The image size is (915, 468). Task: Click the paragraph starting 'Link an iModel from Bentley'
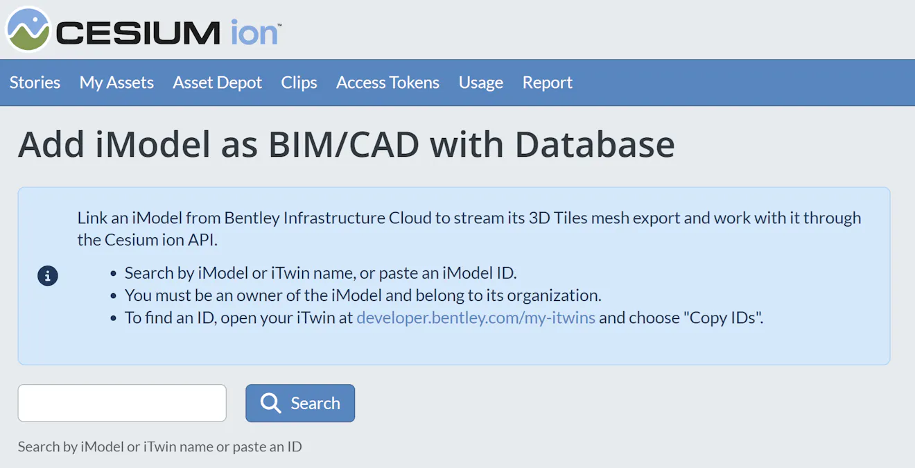coord(469,229)
